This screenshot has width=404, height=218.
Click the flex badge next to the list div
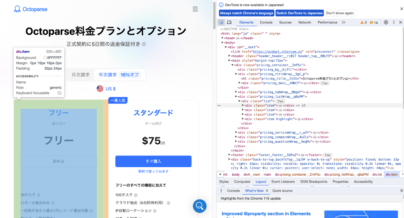pyautogui.click(x=281, y=101)
